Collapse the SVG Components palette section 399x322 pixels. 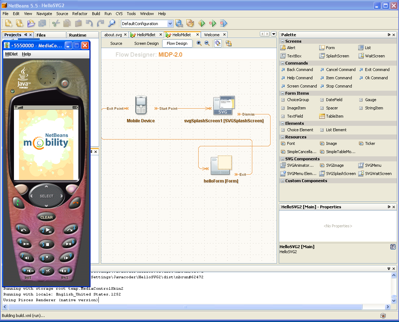(x=282, y=159)
